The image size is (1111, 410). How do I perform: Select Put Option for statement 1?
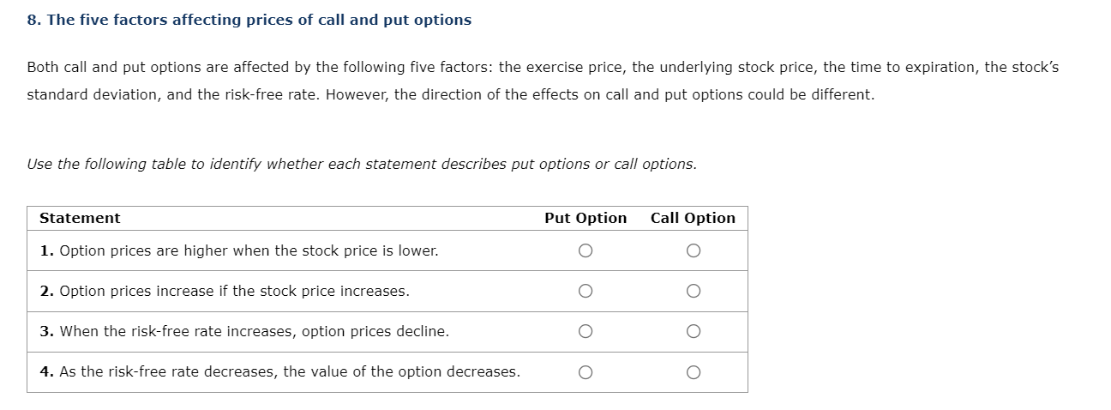(x=585, y=250)
